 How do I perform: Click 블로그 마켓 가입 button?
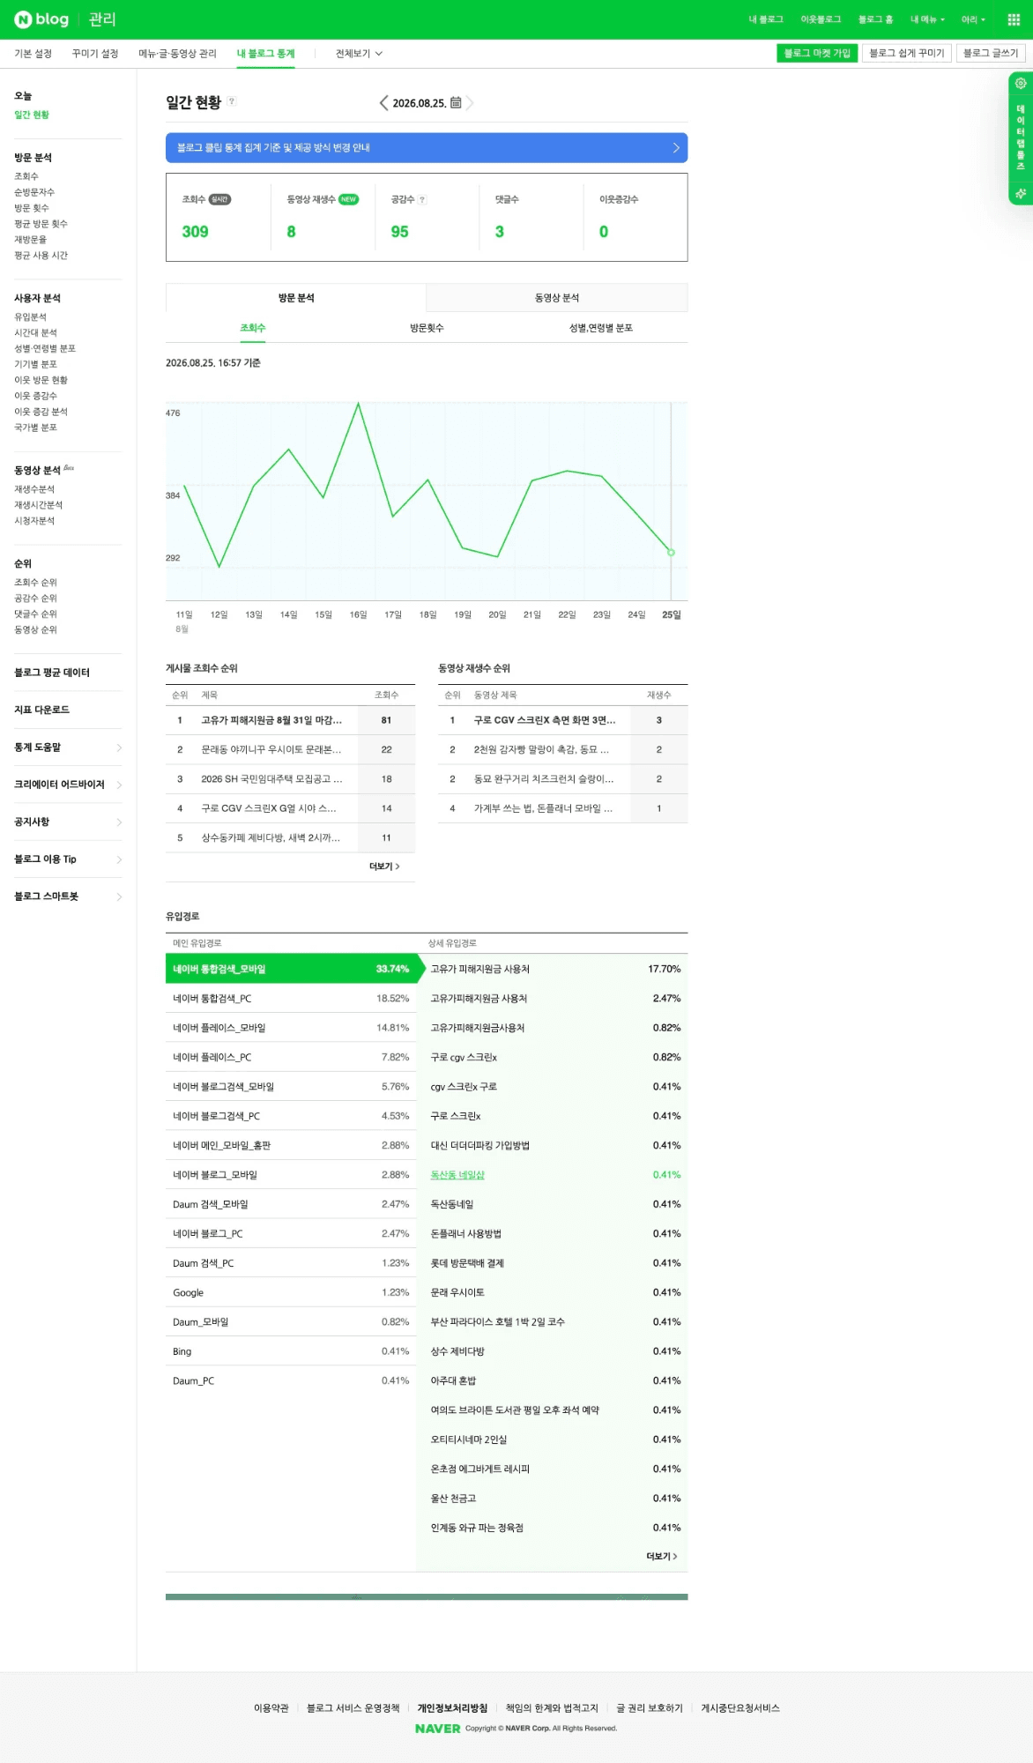[817, 53]
